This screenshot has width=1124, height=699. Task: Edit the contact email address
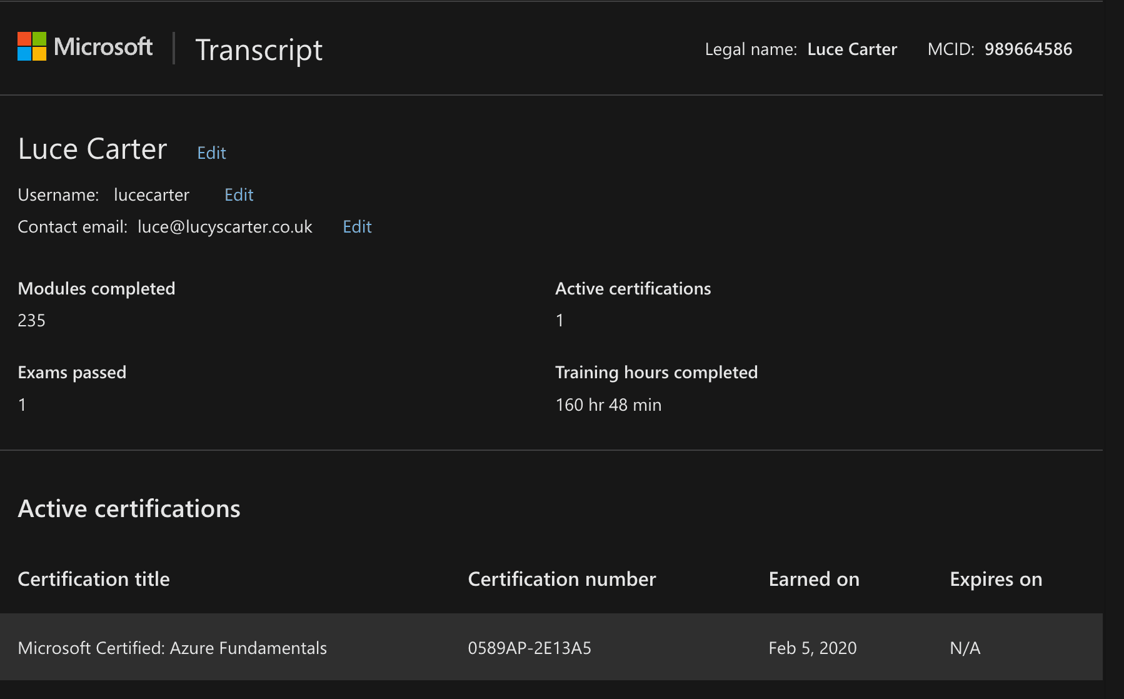coord(357,226)
